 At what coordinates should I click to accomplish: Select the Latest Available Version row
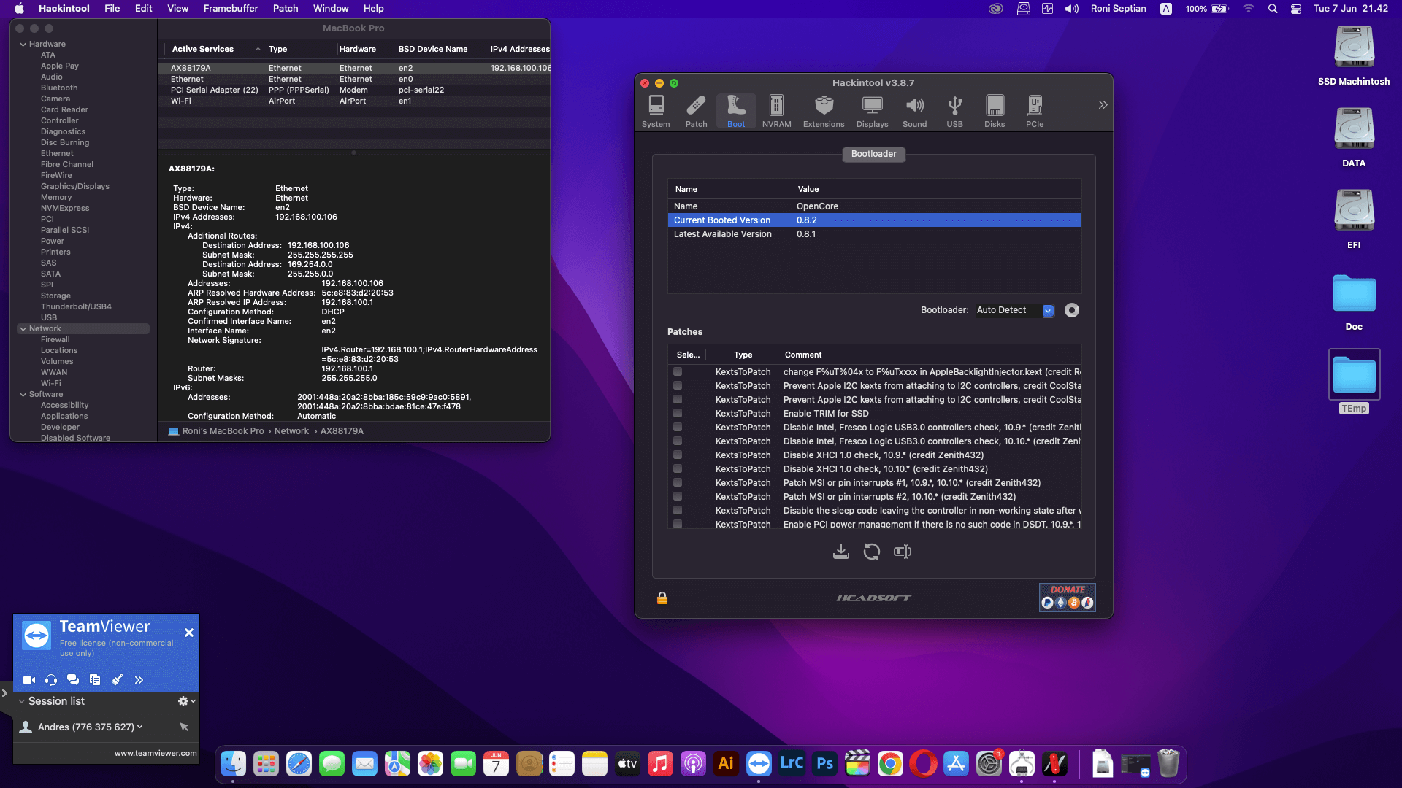coord(874,234)
